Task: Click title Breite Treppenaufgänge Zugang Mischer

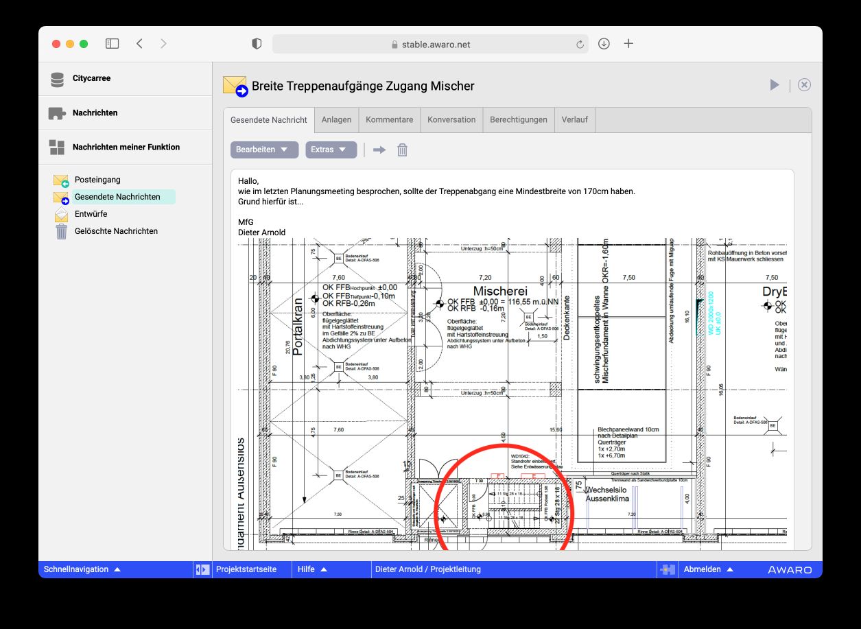Action: 363,86
